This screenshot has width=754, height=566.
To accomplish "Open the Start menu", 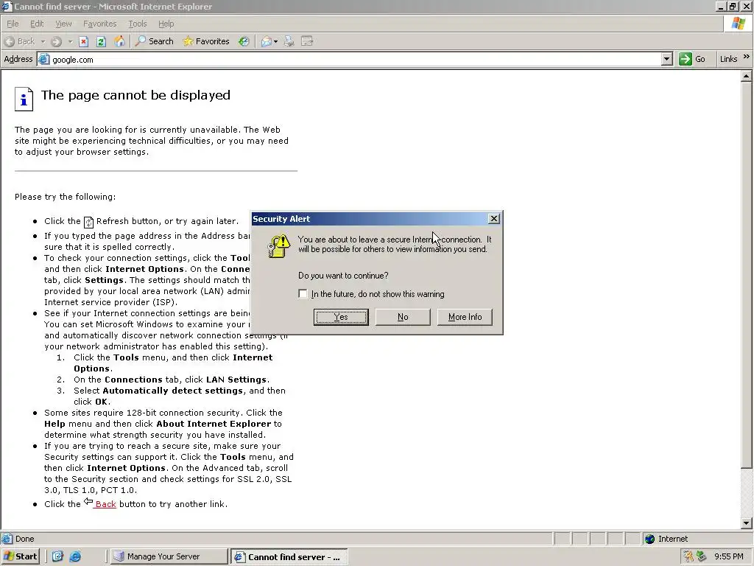I will click(x=20, y=556).
